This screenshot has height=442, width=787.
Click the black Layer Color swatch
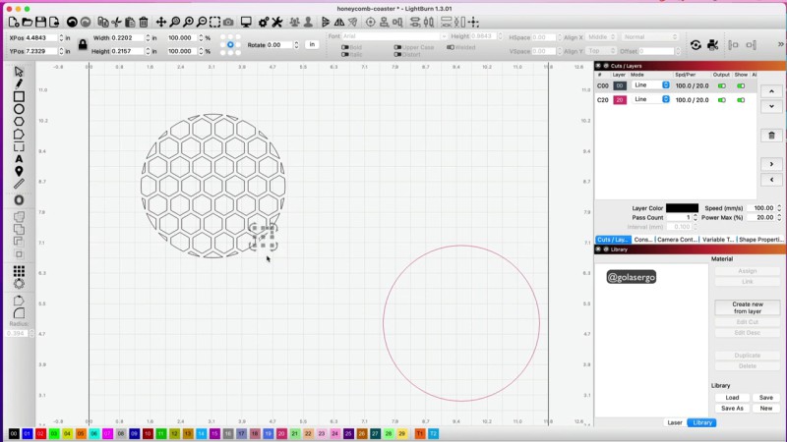pyautogui.click(x=682, y=208)
